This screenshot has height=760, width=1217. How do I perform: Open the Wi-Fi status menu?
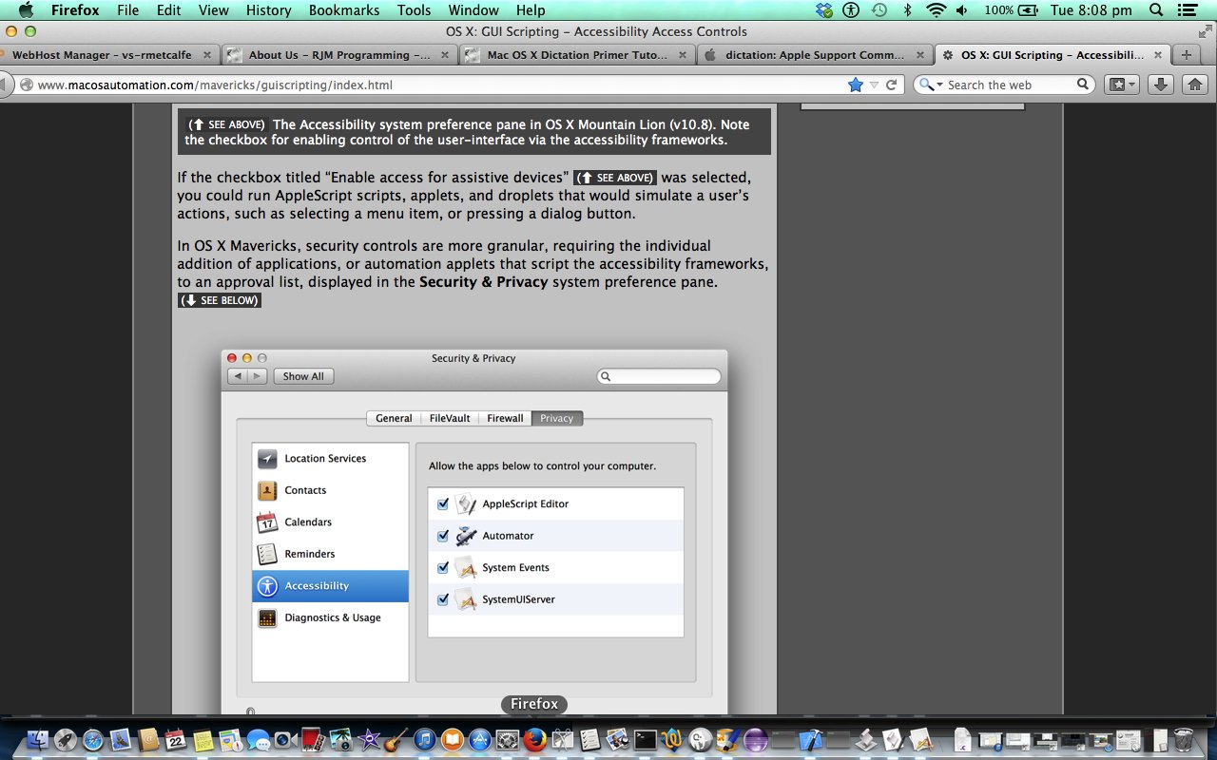pyautogui.click(x=937, y=10)
